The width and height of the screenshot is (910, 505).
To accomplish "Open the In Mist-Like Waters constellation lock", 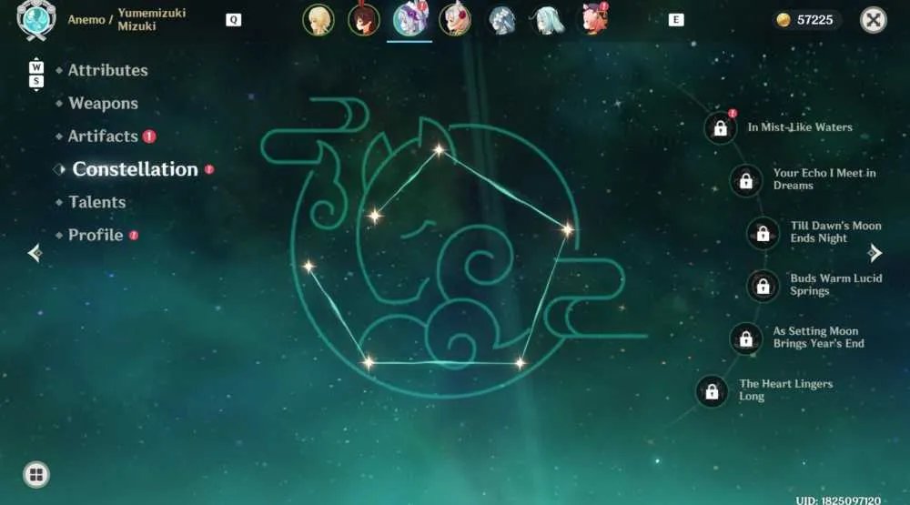I will [720, 127].
